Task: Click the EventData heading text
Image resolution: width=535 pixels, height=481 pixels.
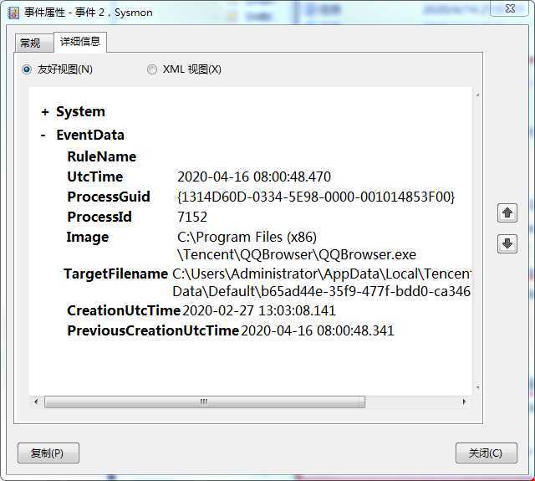Action: coord(90,136)
